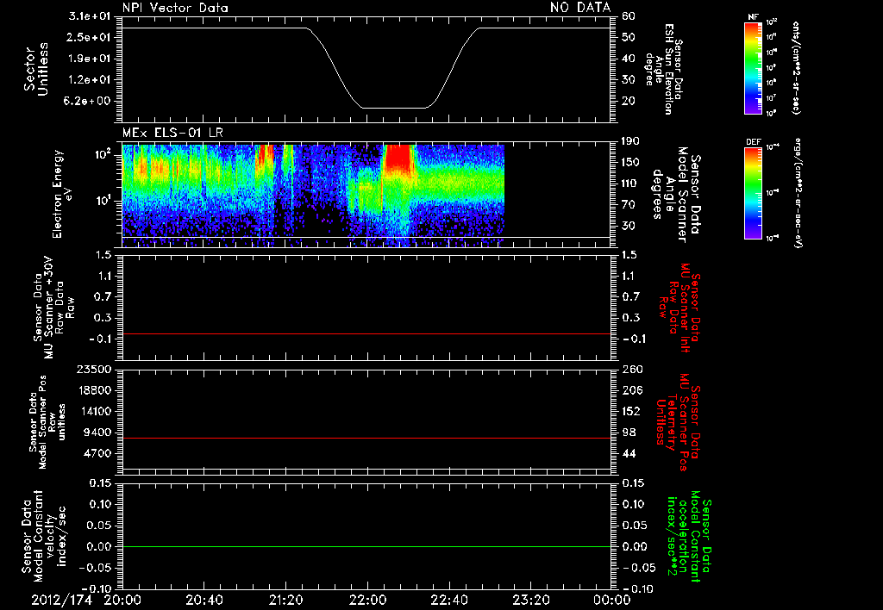Click the '152' telemetry tick label
The width and height of the screenshot is (883, 610).
(x=631, y=411)
